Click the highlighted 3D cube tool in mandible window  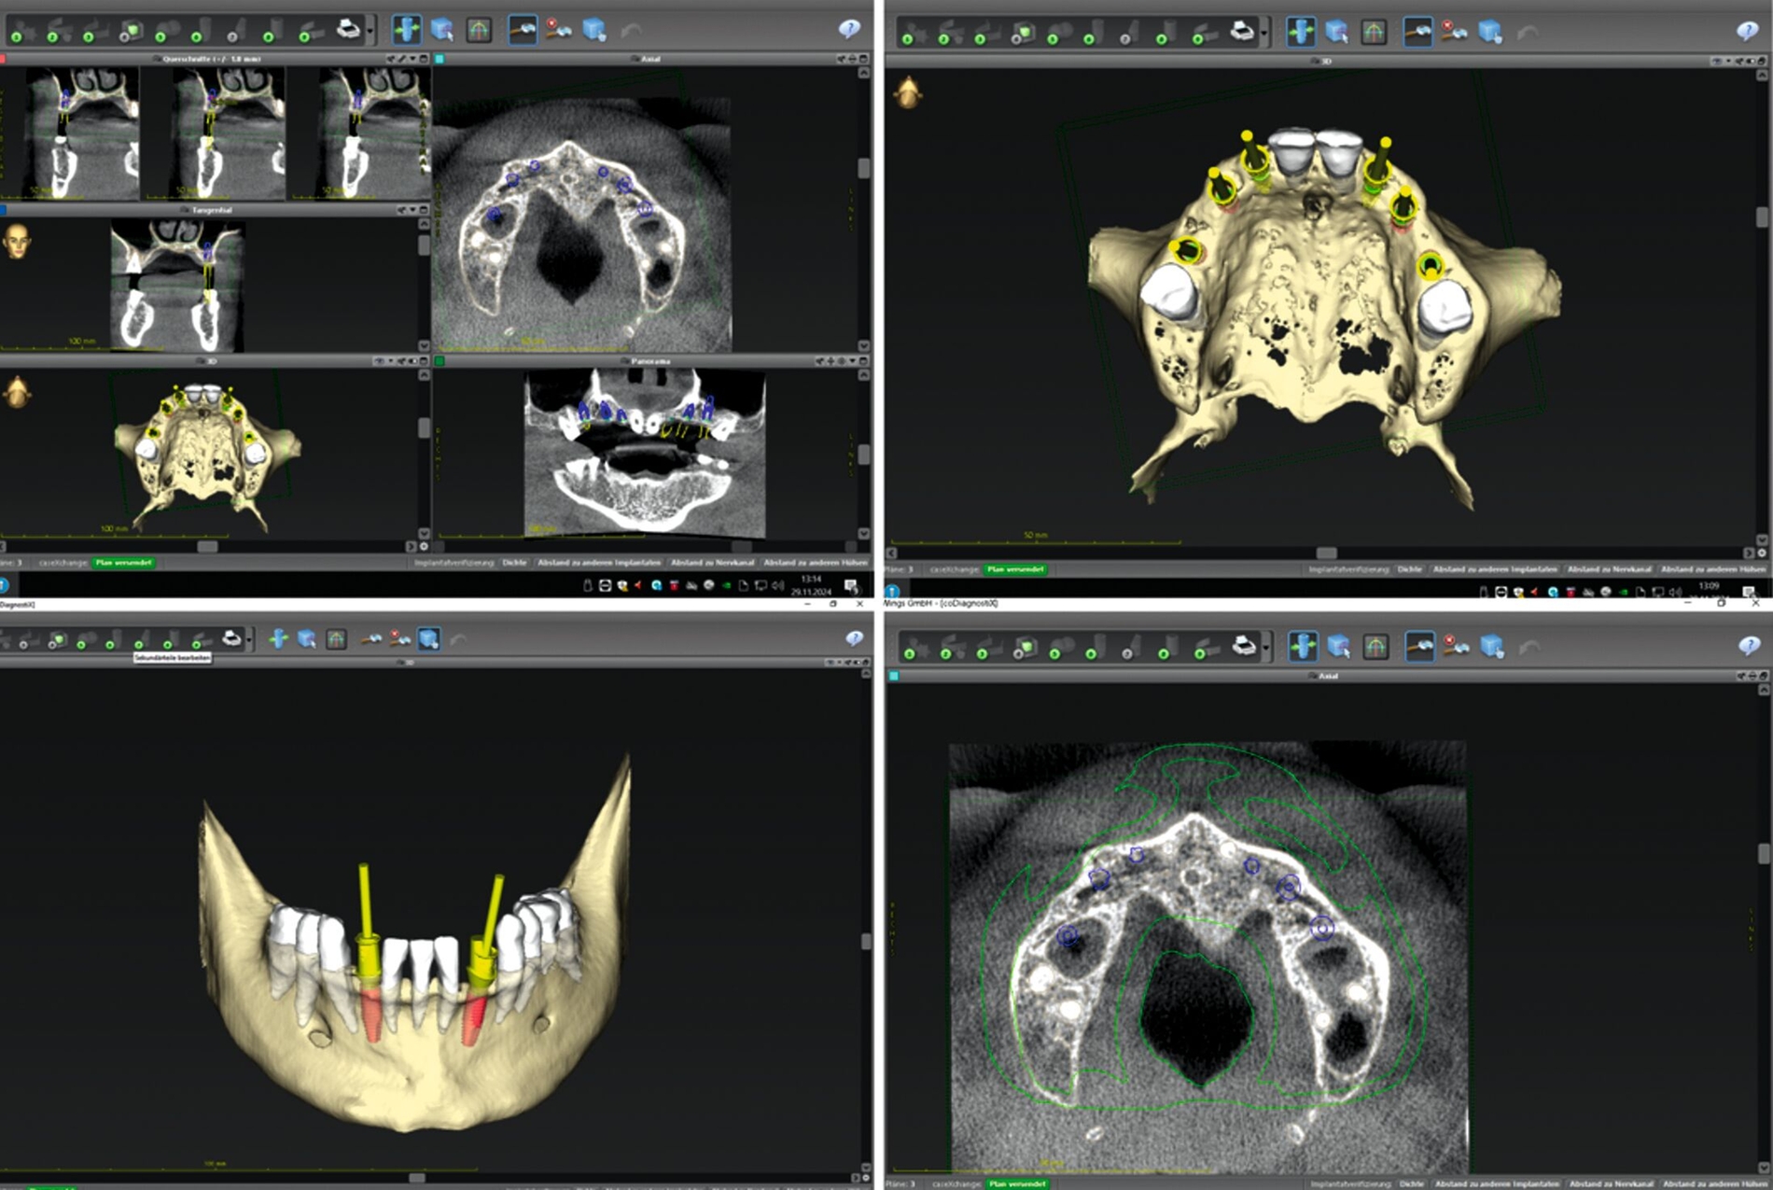click(428, 638)
